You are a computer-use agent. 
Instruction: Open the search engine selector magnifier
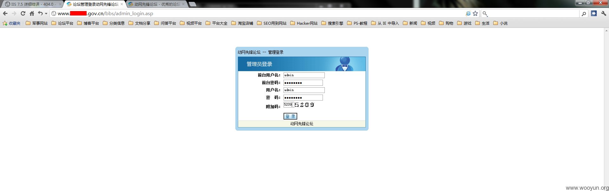485,14
